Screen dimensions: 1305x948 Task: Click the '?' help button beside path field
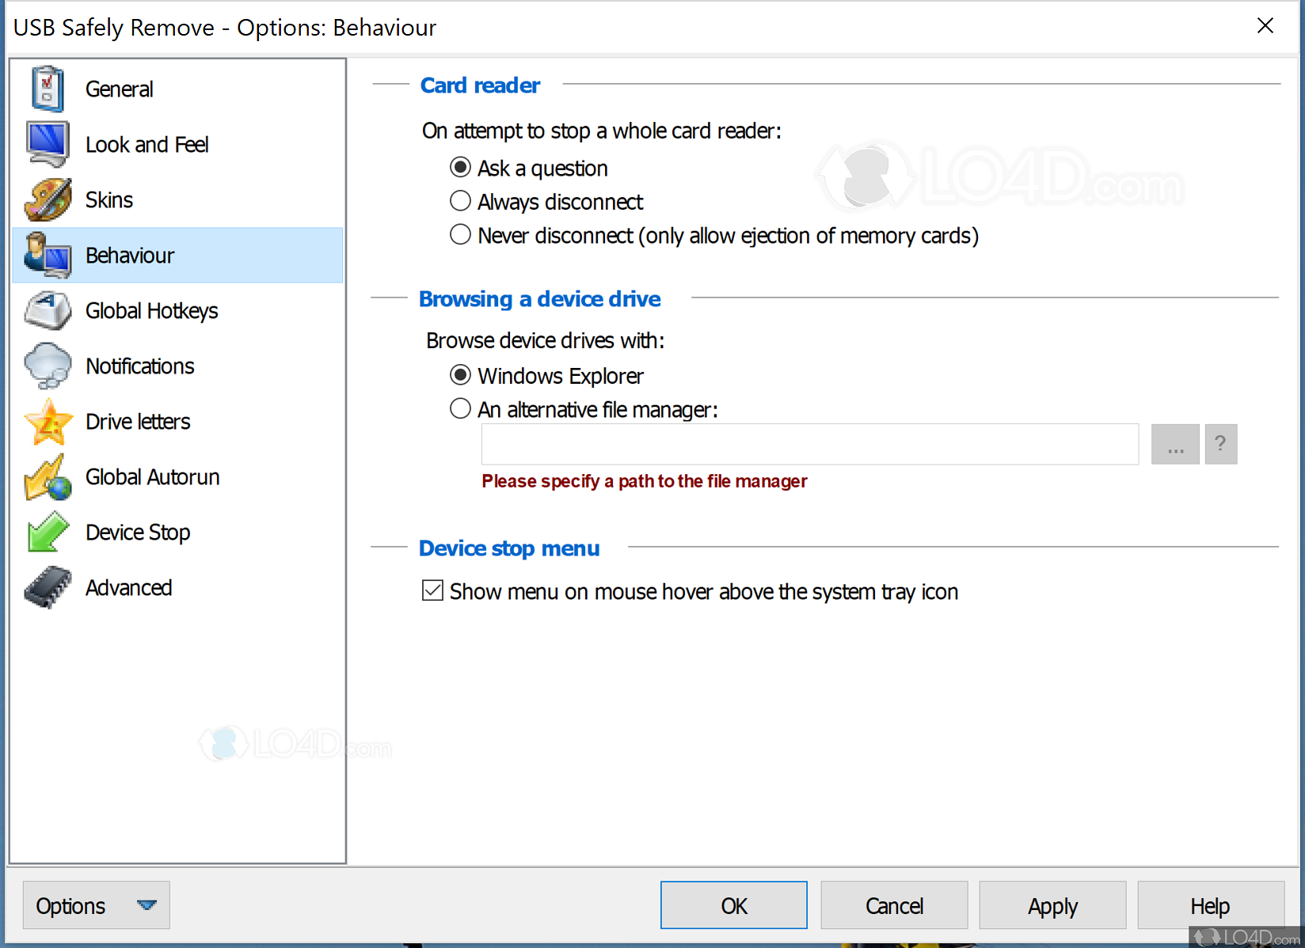(x=1220, y=444)
